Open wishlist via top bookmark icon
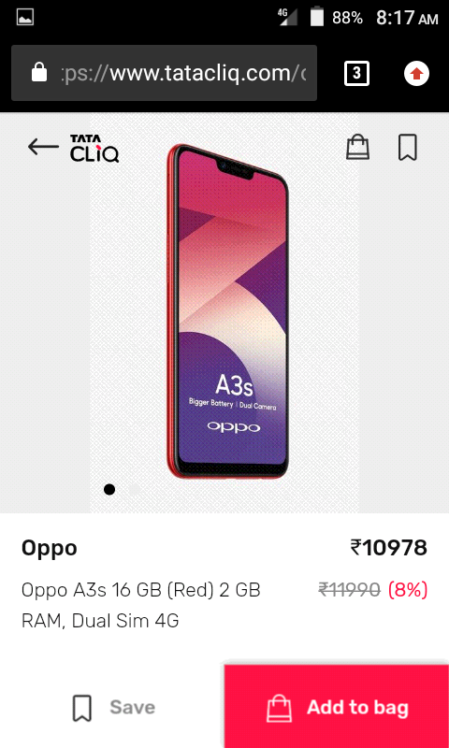Screen dimensions: 449x748 (x=408, y=147)
